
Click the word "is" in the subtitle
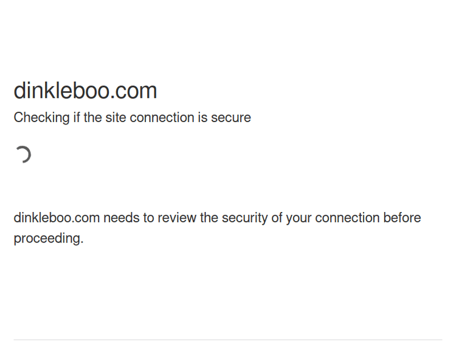click(202, 117)
